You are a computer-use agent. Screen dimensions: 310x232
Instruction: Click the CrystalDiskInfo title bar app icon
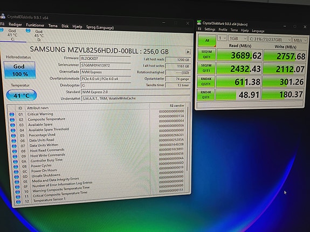(2, 16)
